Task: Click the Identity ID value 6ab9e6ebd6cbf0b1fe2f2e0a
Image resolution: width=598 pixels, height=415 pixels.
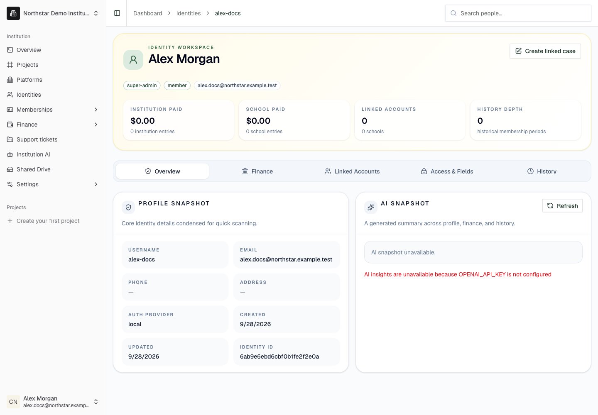Action: (x=279, y=356)
